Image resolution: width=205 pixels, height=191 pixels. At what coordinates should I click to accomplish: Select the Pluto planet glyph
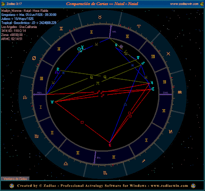click(58, 70)
